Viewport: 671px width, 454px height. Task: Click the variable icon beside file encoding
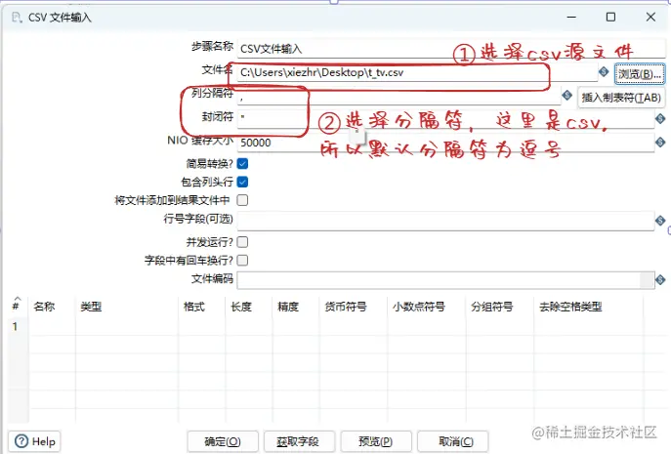[660, 280]
